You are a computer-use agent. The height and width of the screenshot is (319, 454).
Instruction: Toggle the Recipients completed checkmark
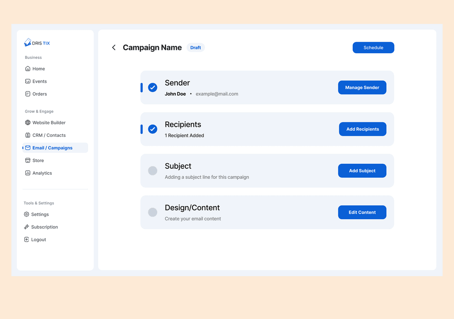153,129
